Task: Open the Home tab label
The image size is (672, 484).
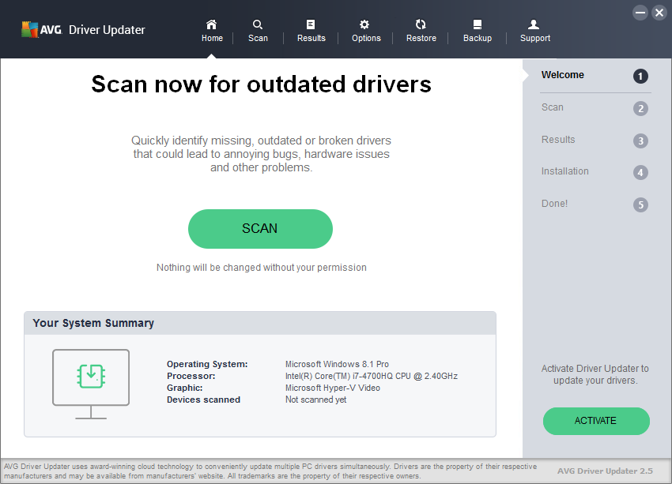Action: click(x=212, y=38)
